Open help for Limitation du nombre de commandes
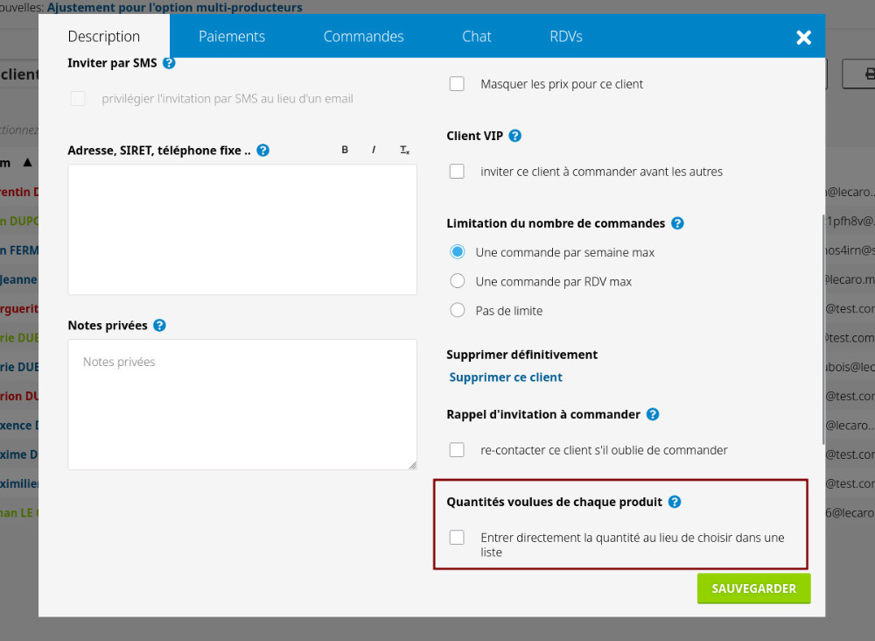Screen dimensions: 875x641 (x=677, y=223)
